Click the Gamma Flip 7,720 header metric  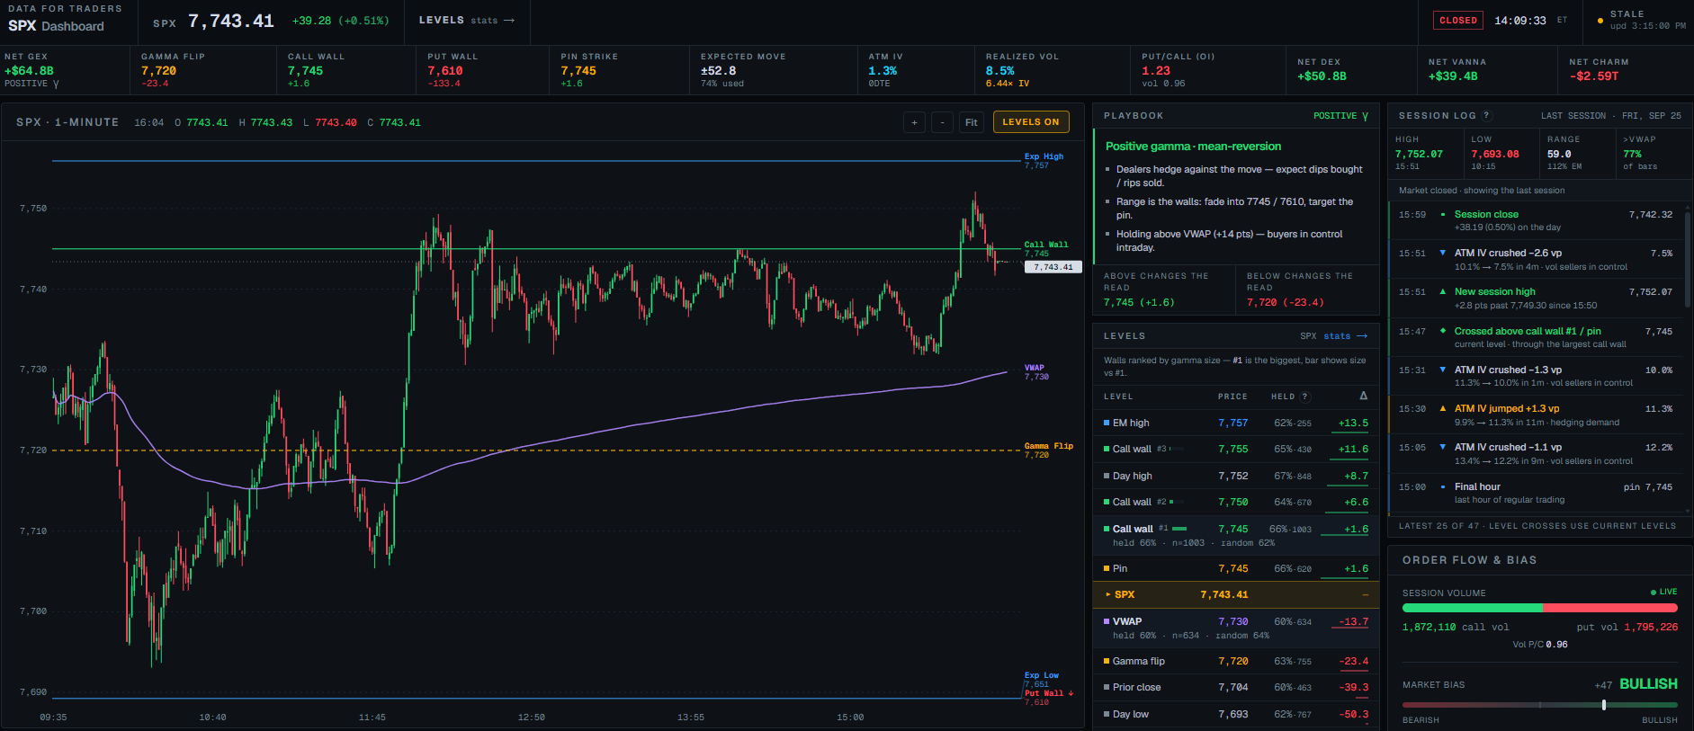pos(203,70)
